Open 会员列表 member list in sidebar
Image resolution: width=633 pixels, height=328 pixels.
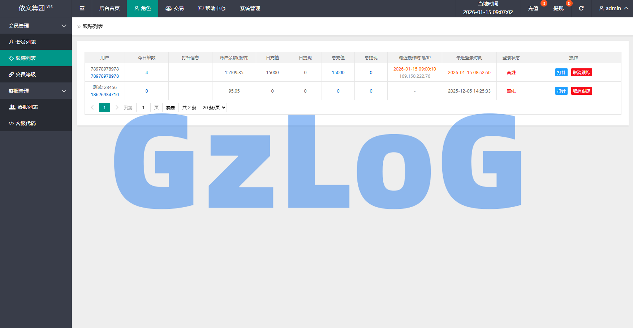[x=26, y=42]
